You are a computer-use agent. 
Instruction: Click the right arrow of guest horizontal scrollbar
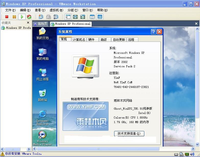(x=193, y=149)
